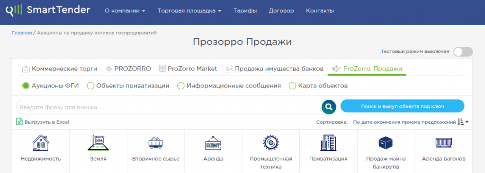Select the Земля land sale icon
The height and width of the screenshot is (173, 485).
coord(99,143)
